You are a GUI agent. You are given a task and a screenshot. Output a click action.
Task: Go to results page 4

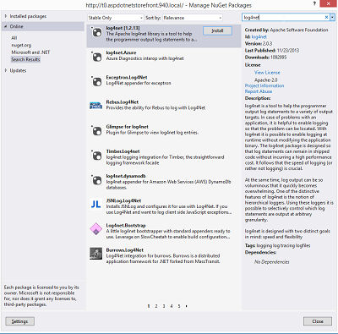click(x=172, y=306)
